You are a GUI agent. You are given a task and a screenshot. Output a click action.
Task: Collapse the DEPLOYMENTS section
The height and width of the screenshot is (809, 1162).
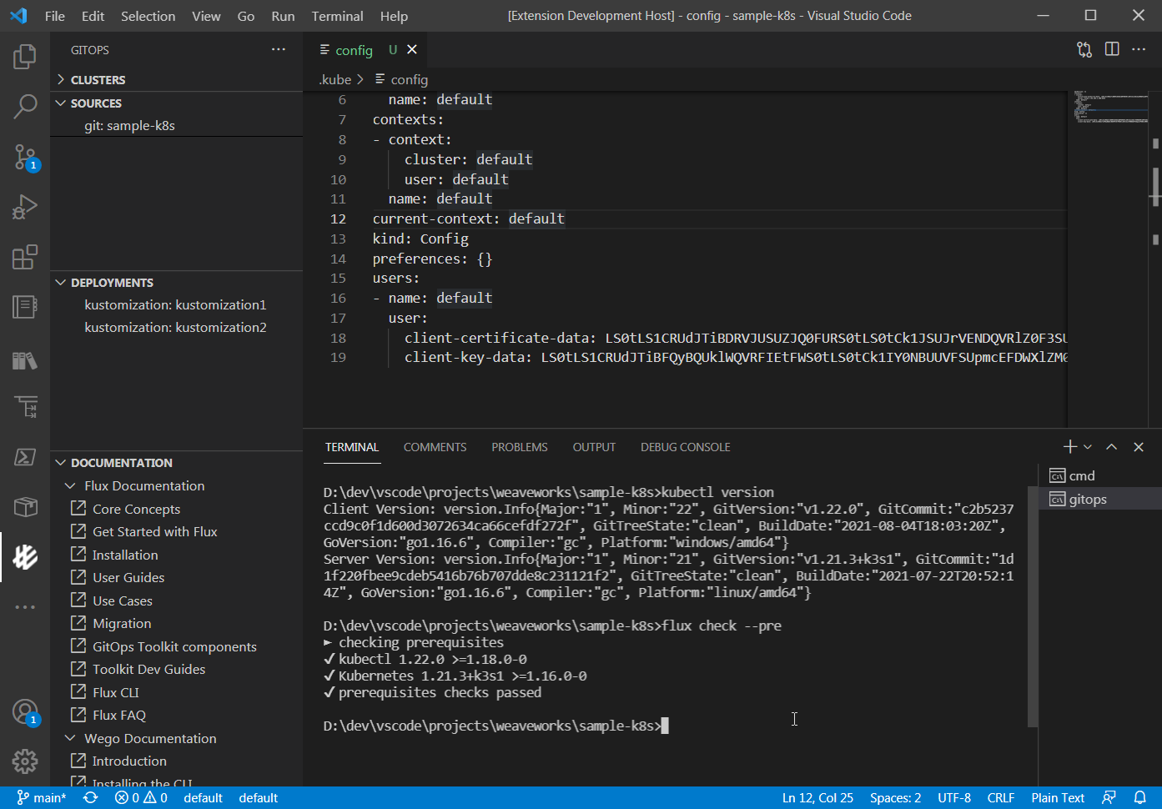click(x=176, y=283)
